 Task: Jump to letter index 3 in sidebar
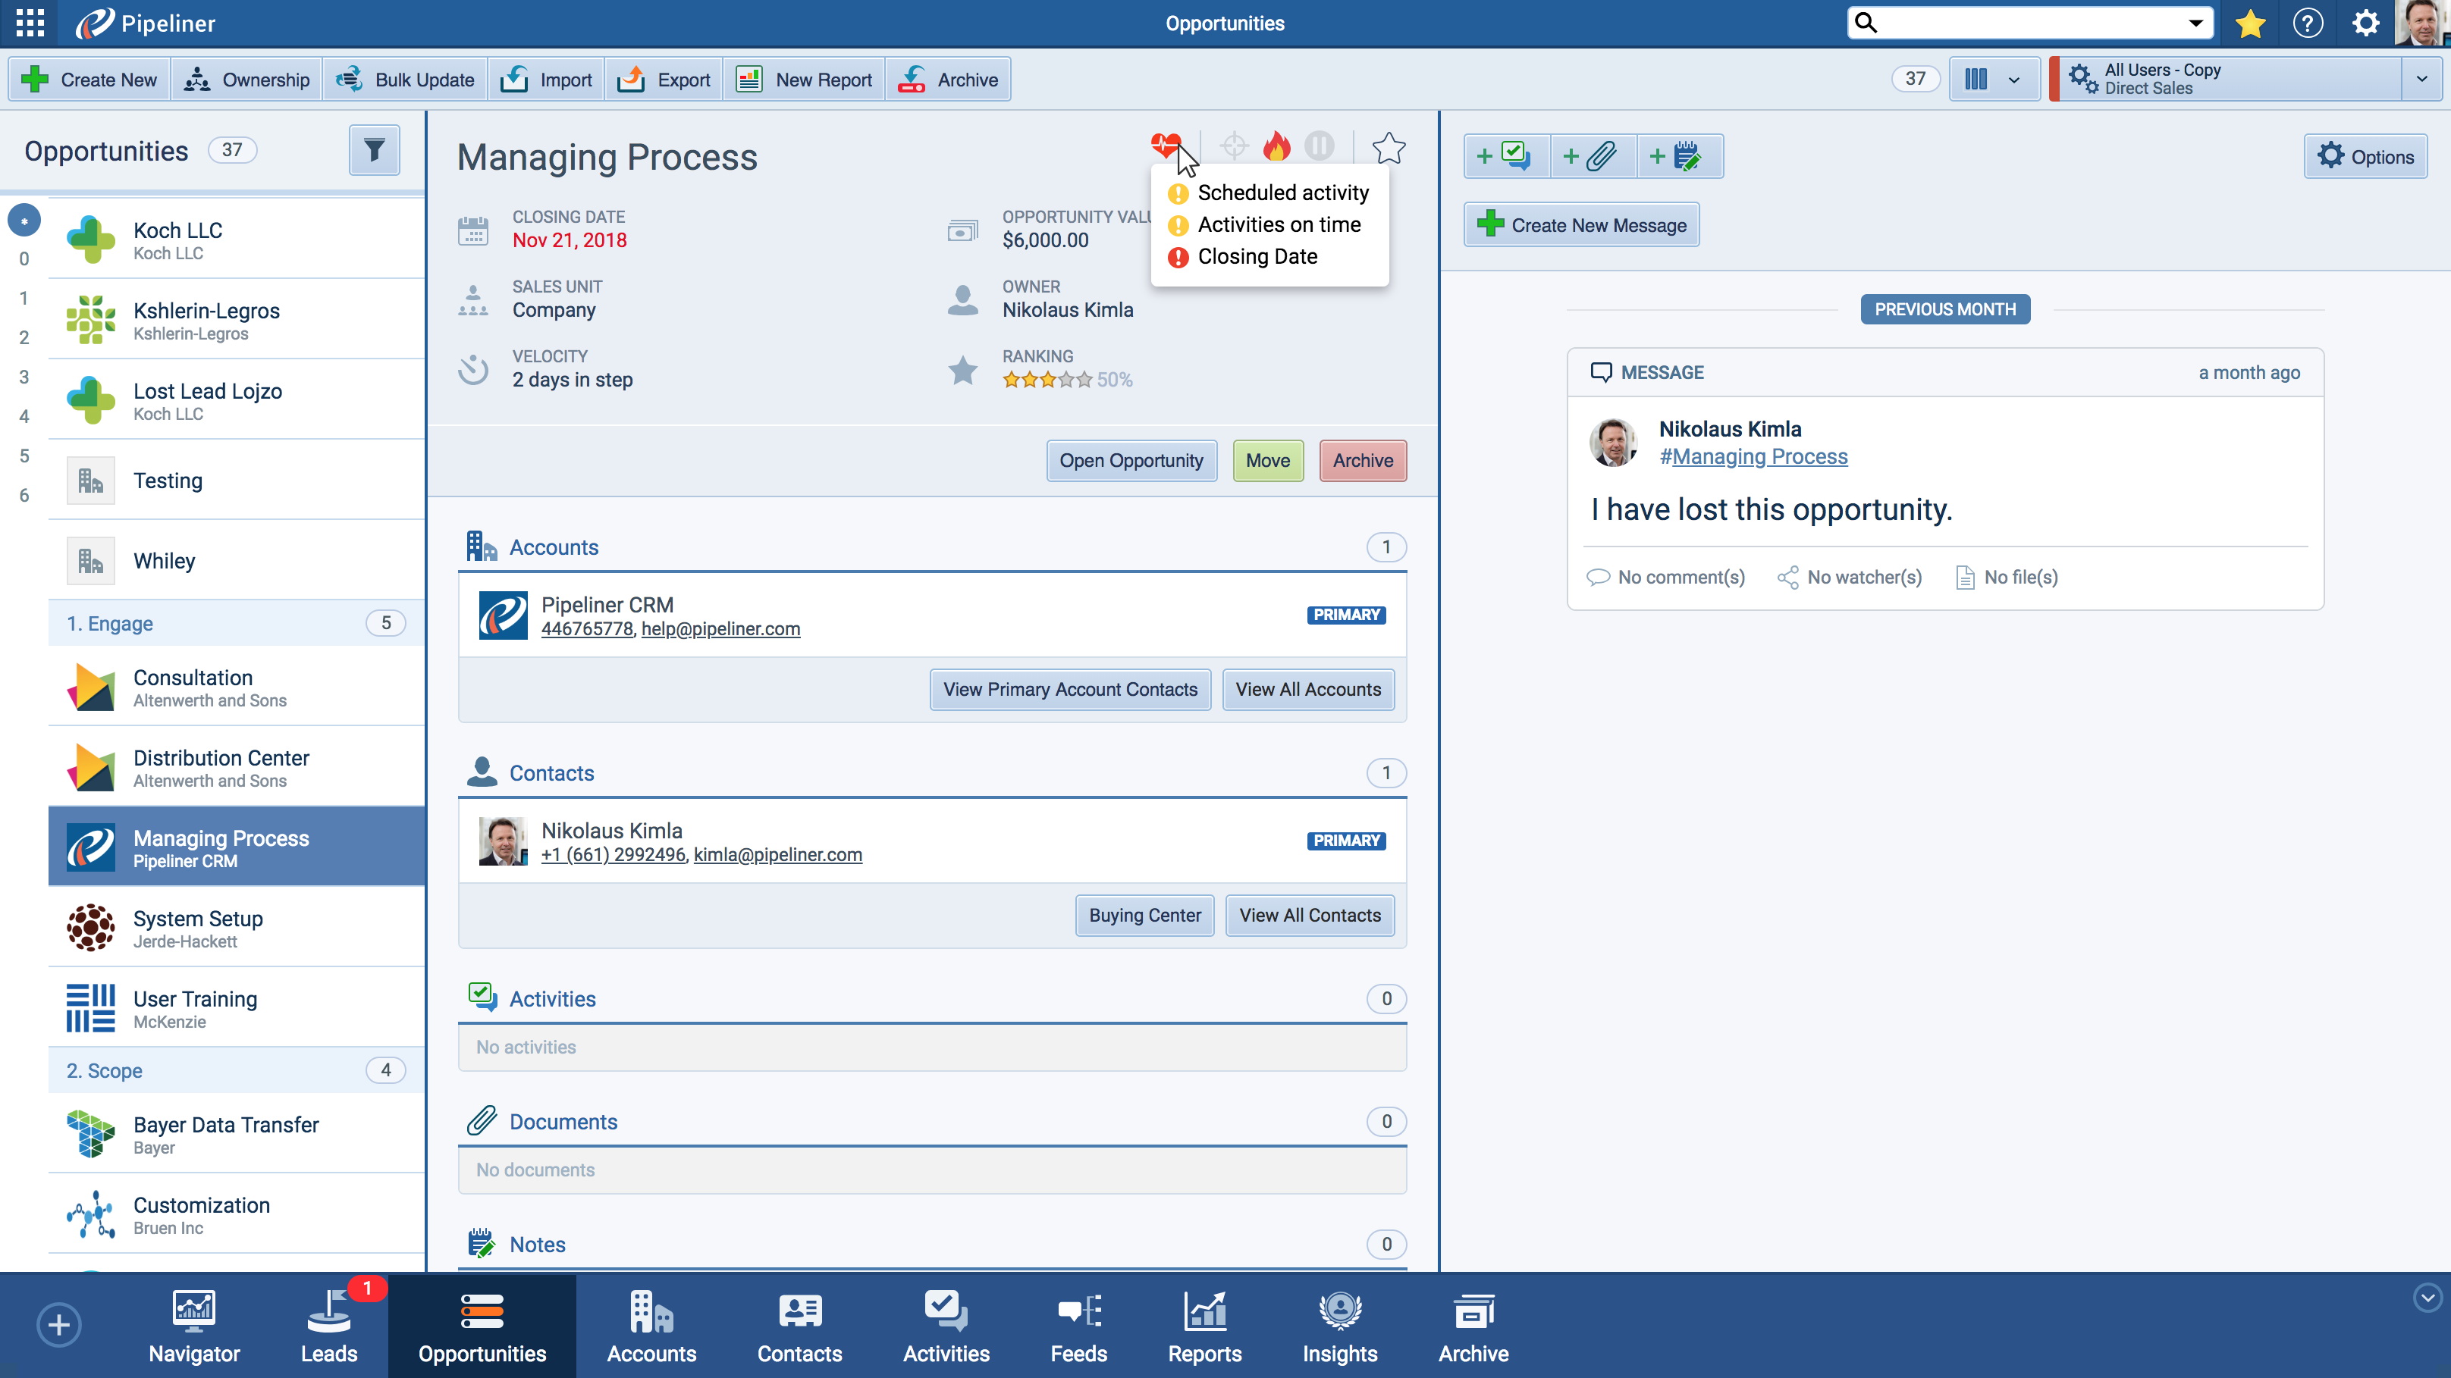coord(24,377)
